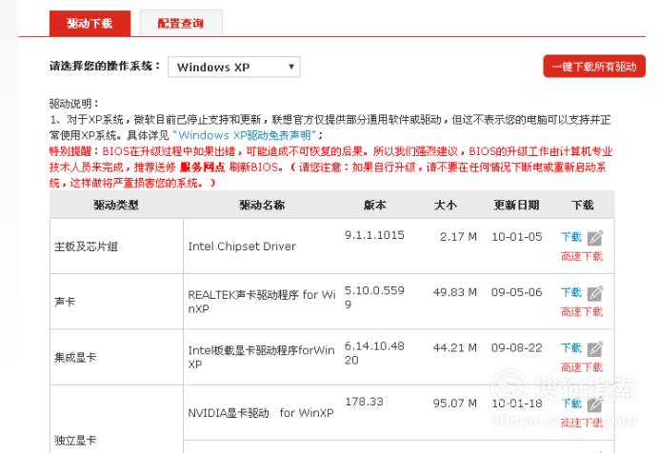Image resolution: width=659 pixels, height=453 pixels.
Task: Click the 驱动类型 column header
Action: [116, 205]
